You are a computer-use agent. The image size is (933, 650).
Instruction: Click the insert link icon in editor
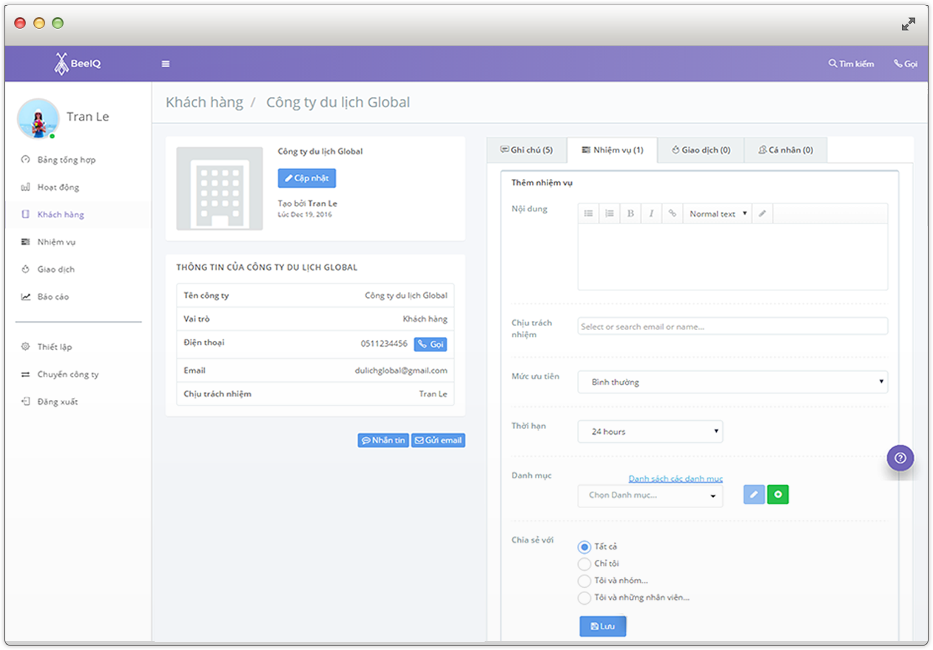coord(672,214)
